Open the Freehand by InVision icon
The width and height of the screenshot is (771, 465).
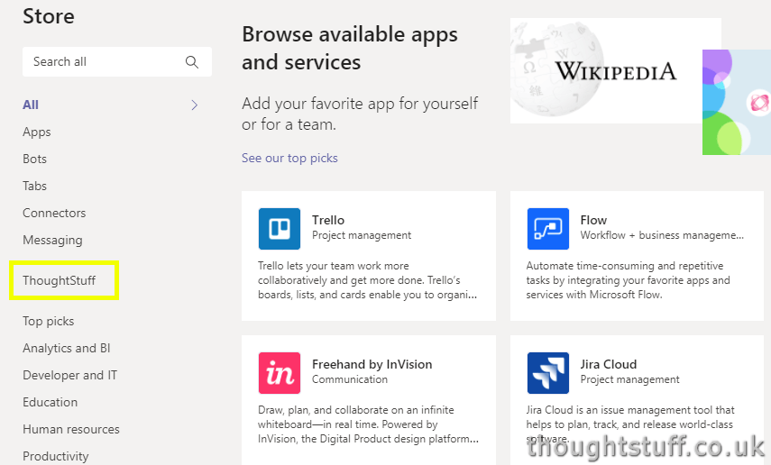click(280, 372)
